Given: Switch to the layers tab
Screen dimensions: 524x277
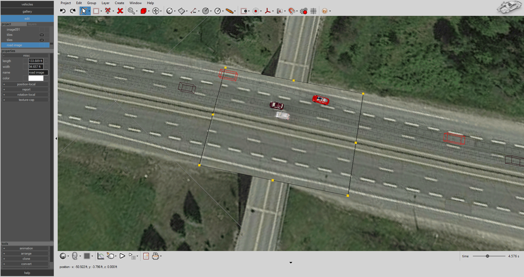Looking at the screenshot, I should (32, 24).
